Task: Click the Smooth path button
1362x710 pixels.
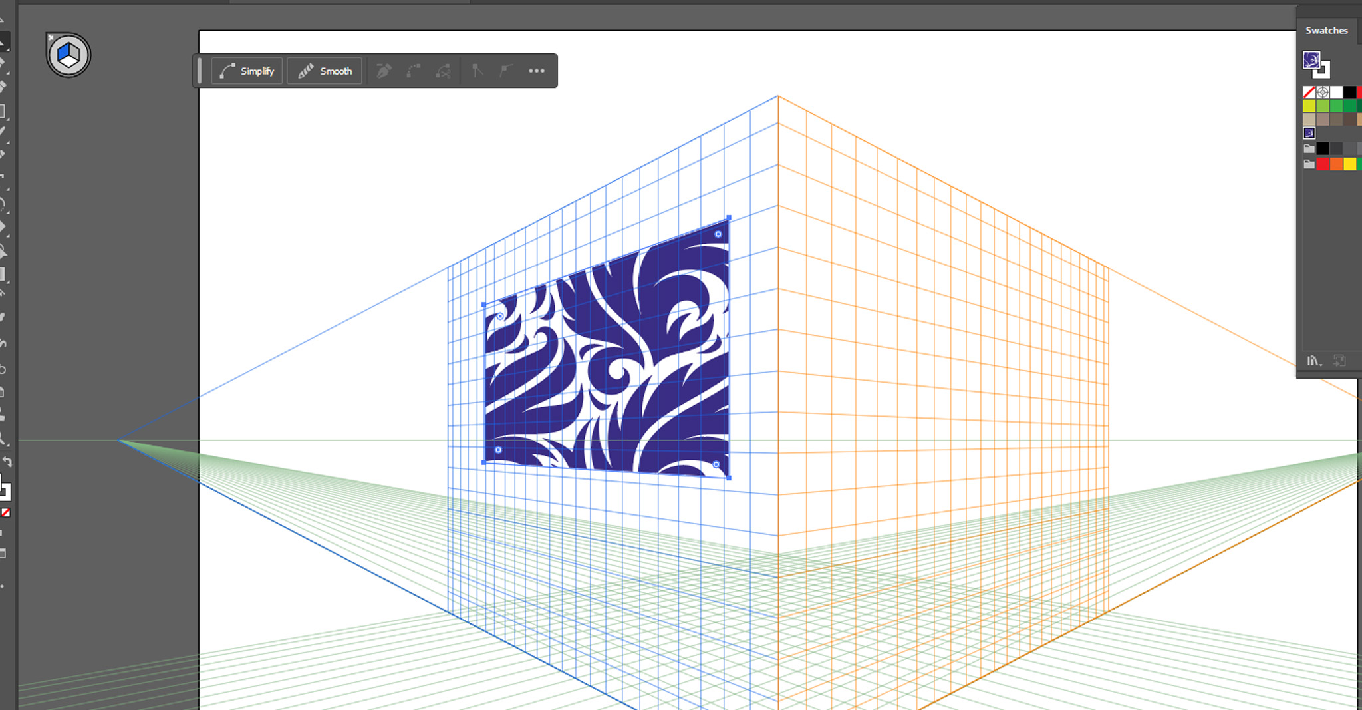Action: coord(325,71)
